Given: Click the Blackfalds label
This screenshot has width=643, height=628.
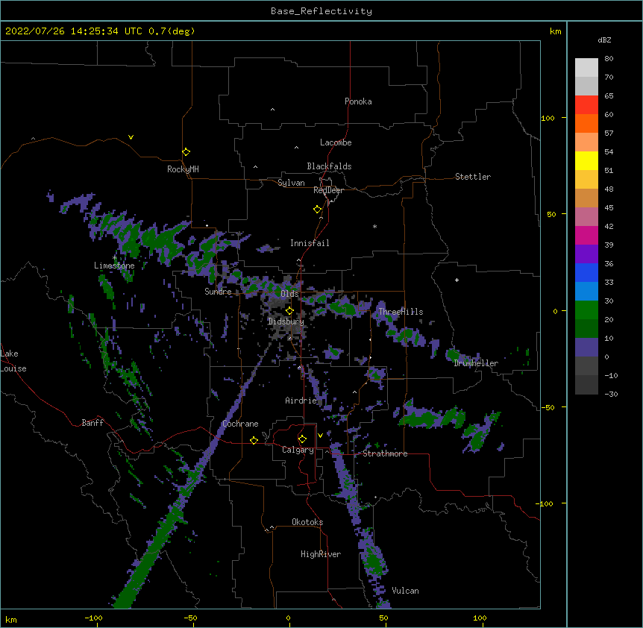Looking at the screenshot, I should click(329, 166).
